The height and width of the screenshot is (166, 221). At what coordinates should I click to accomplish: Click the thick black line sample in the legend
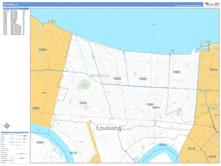12,142
